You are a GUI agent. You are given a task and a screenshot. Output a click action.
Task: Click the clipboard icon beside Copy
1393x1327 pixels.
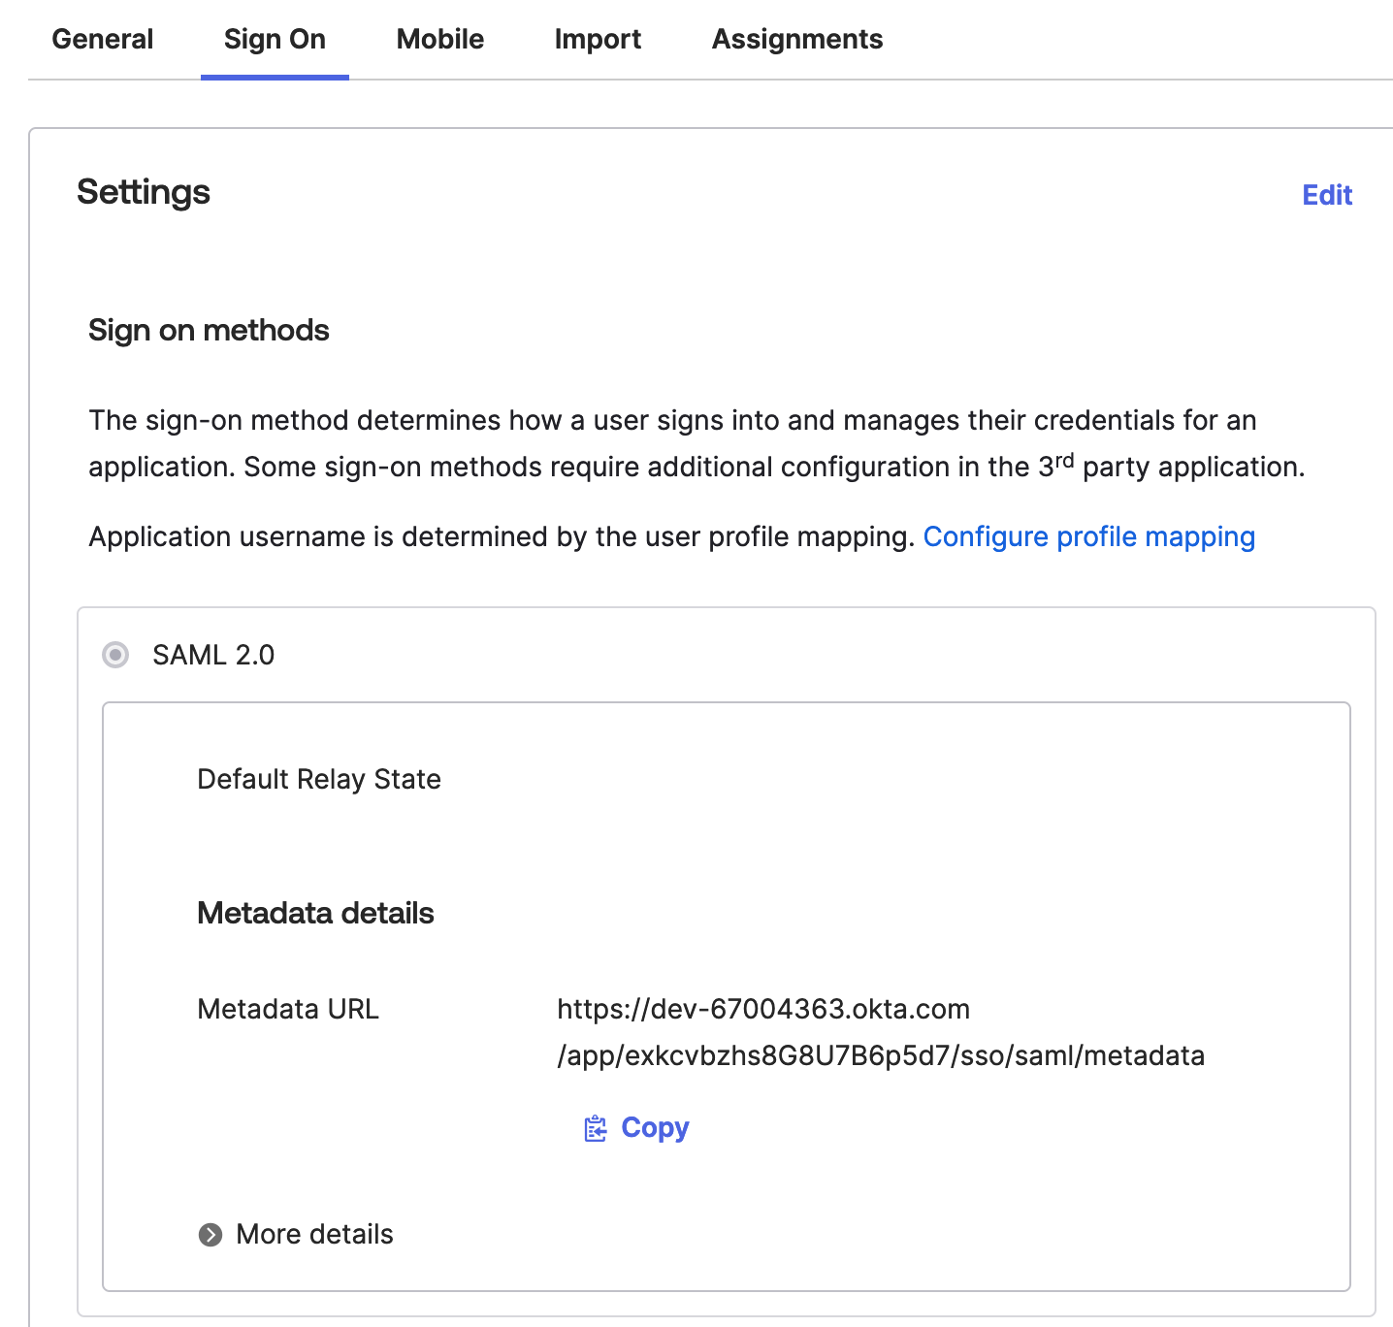coord(595,1128)
